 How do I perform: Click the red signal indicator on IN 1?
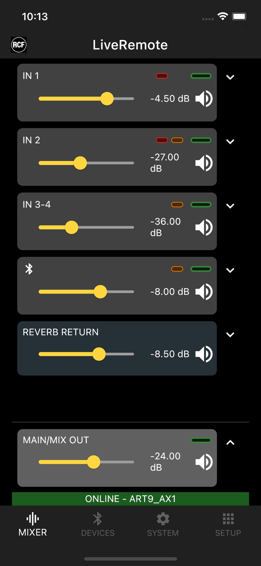[162, 76]
